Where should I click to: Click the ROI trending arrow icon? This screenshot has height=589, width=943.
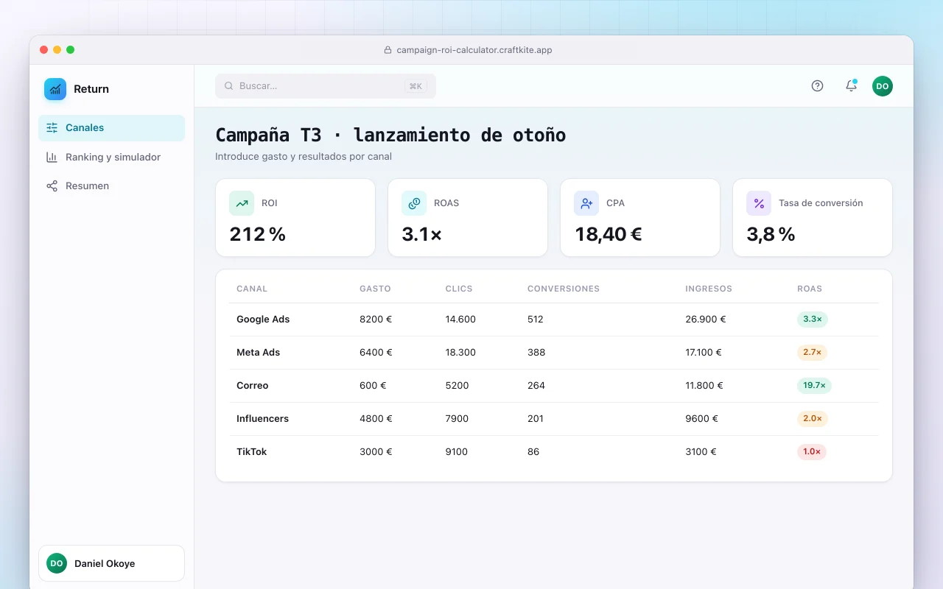(x=242, y=203)
